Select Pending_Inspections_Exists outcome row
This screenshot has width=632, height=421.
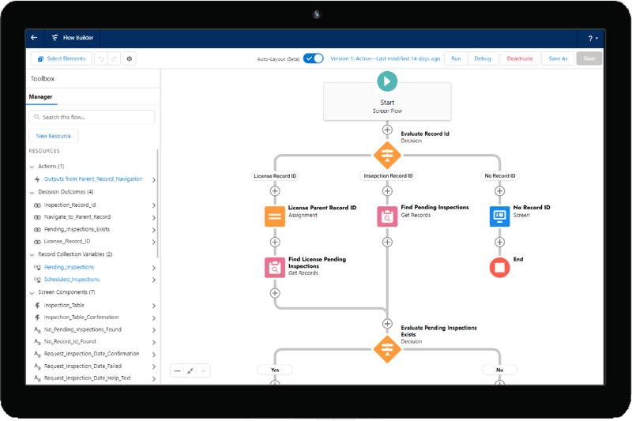92,229
